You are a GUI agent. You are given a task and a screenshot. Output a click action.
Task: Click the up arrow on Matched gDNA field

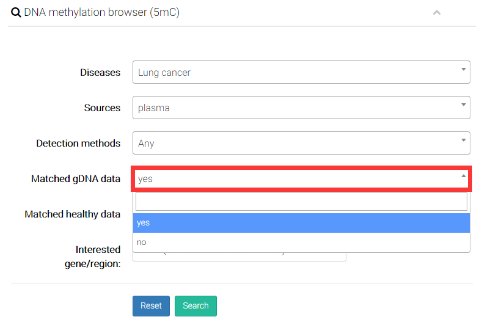click(x=463, y=176)
